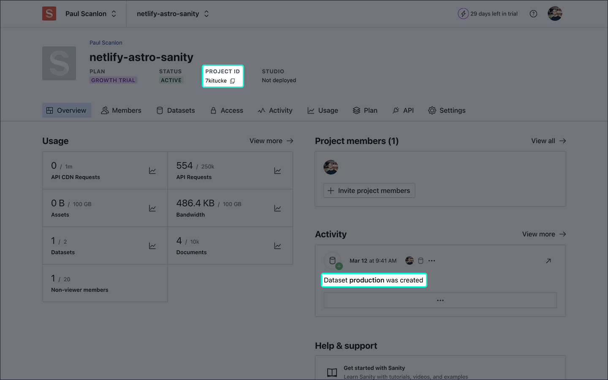
Task: Click the dataset created activity icon
Action: pos(333,261)
